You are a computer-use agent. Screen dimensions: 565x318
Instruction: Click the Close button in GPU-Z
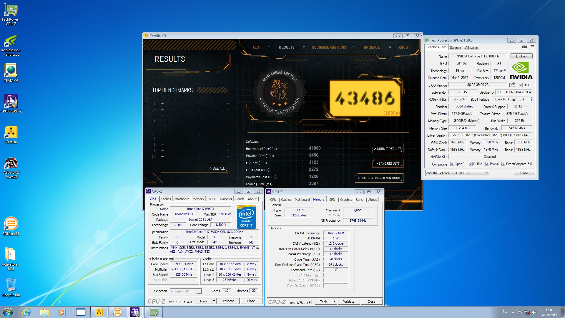tap(524, 173)
